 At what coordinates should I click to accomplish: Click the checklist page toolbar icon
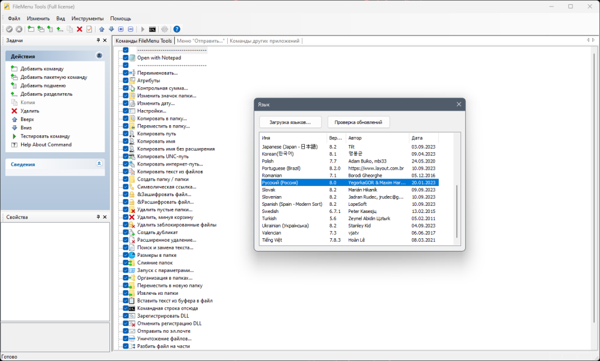89,29
